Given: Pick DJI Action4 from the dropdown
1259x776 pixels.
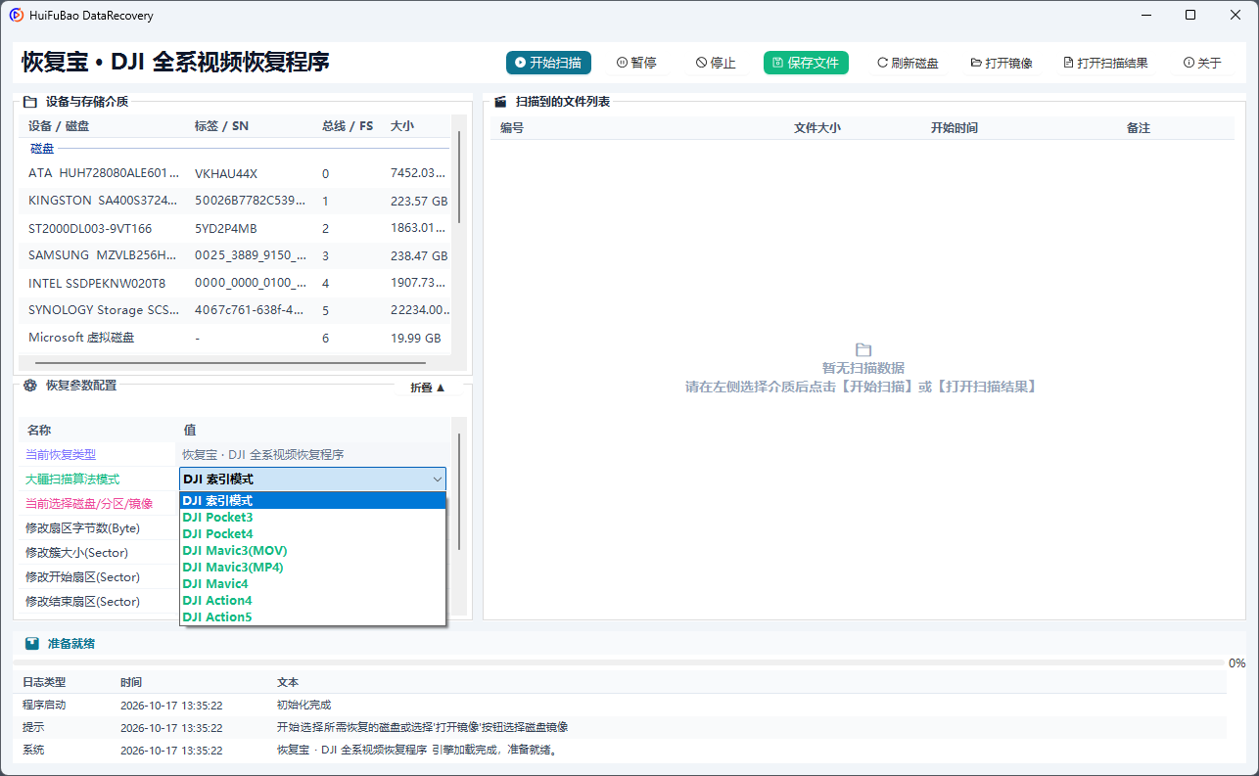Looking at the screenshot, I should click(x=313, y=601).
